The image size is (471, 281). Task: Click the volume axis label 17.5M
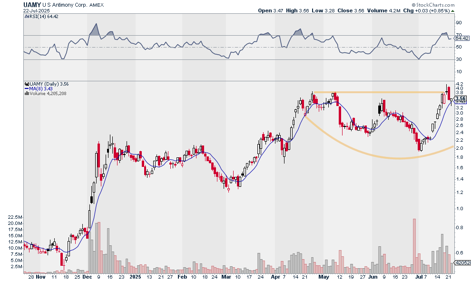(15, 229)
